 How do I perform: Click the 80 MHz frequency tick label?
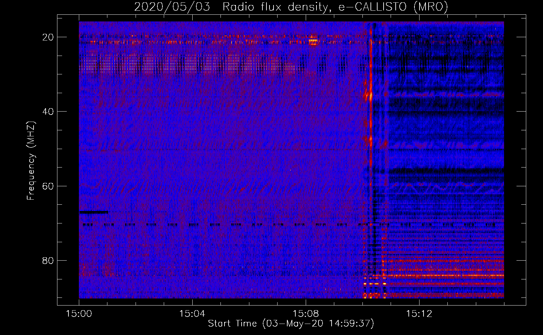[x=48, y=260]
